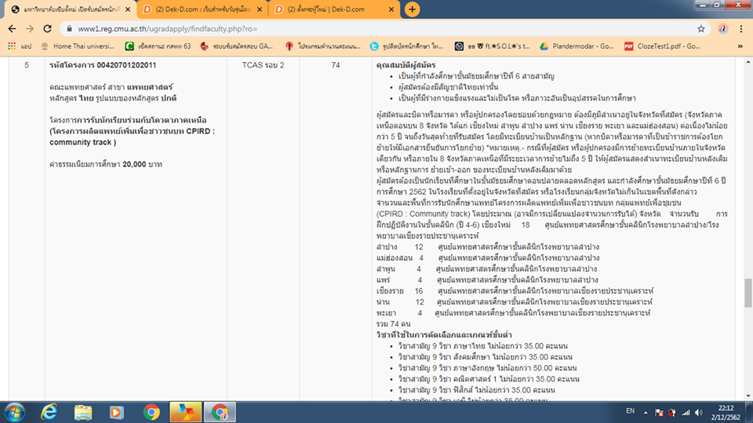Switch to the CMU admissions tab
753x423 pixels.
point(68,9)
